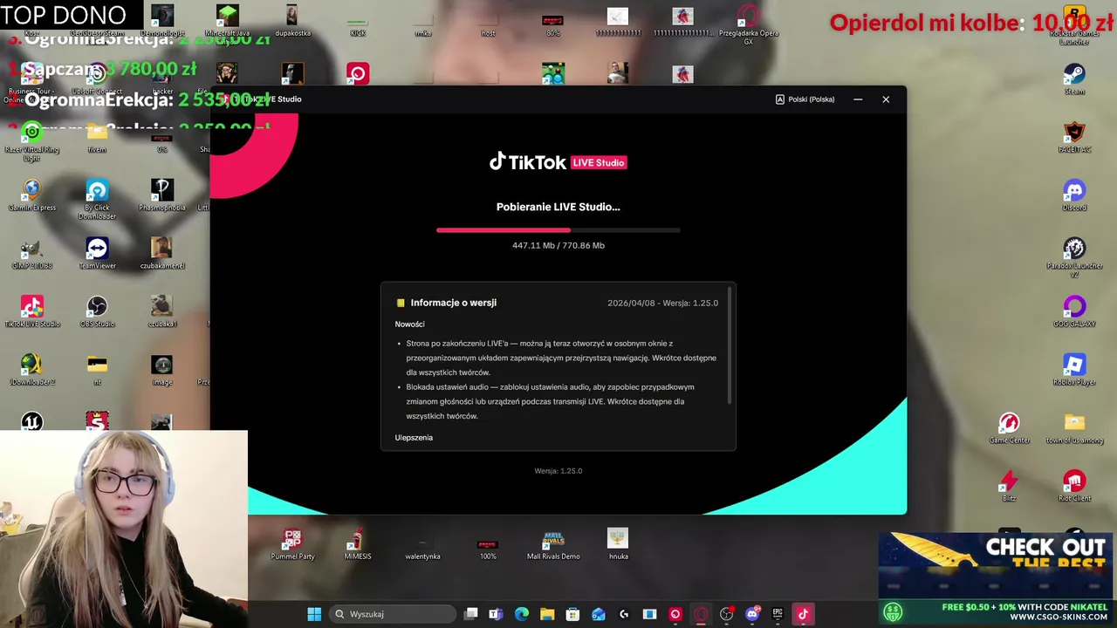Image resolution: width=1117 pixels, height=628 pixels.
Task: Select GIMP 2.10.38 desktop icon
Action: click(31, 254)
